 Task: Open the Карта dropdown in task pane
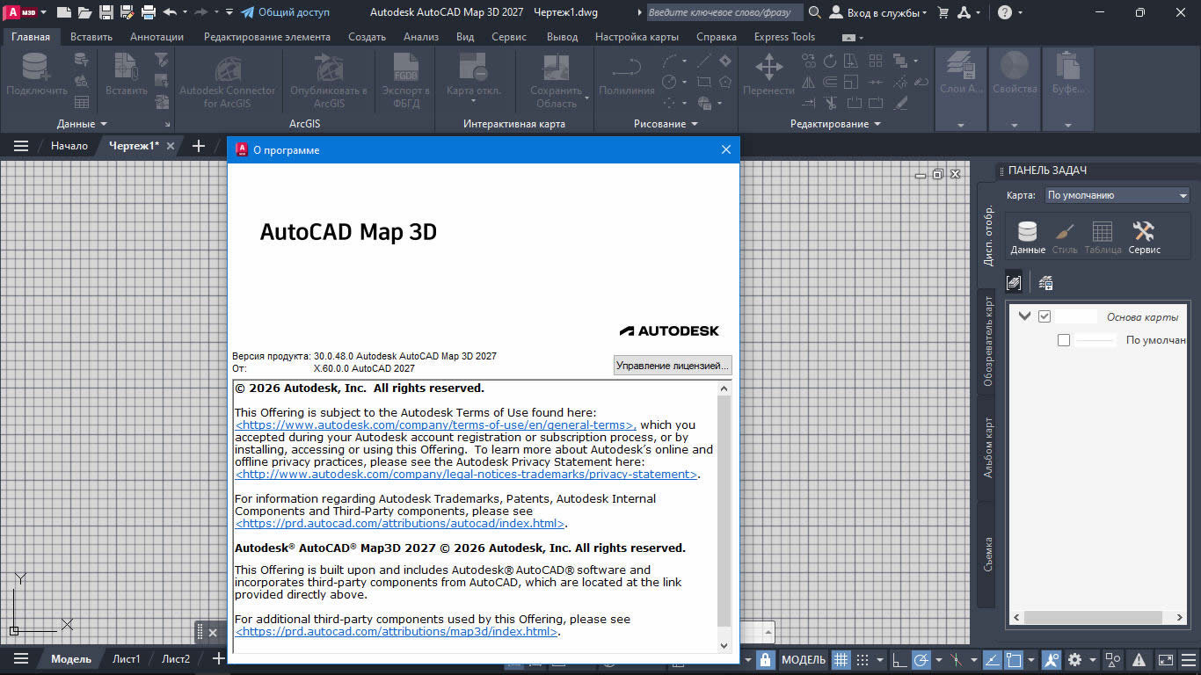pyautogui.click(x=1117, y=195)
